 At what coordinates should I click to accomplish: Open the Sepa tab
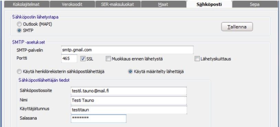255,4
